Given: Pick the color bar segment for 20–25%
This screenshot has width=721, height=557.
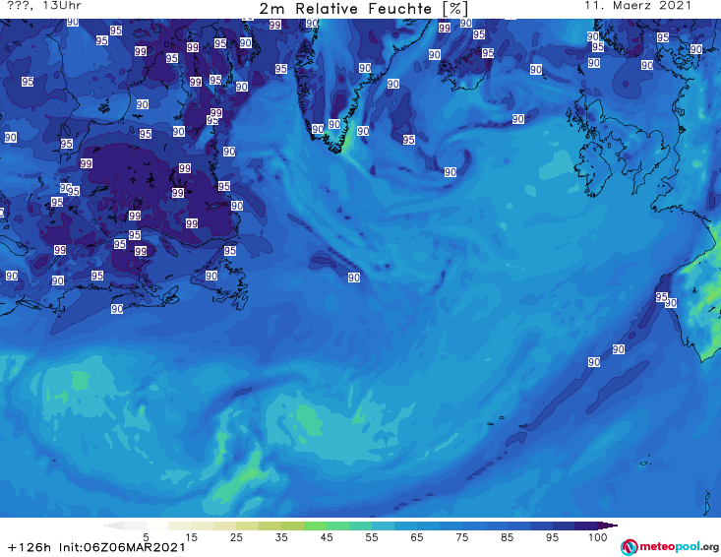Looking at the screenshot, I should [x=225, y=526].
